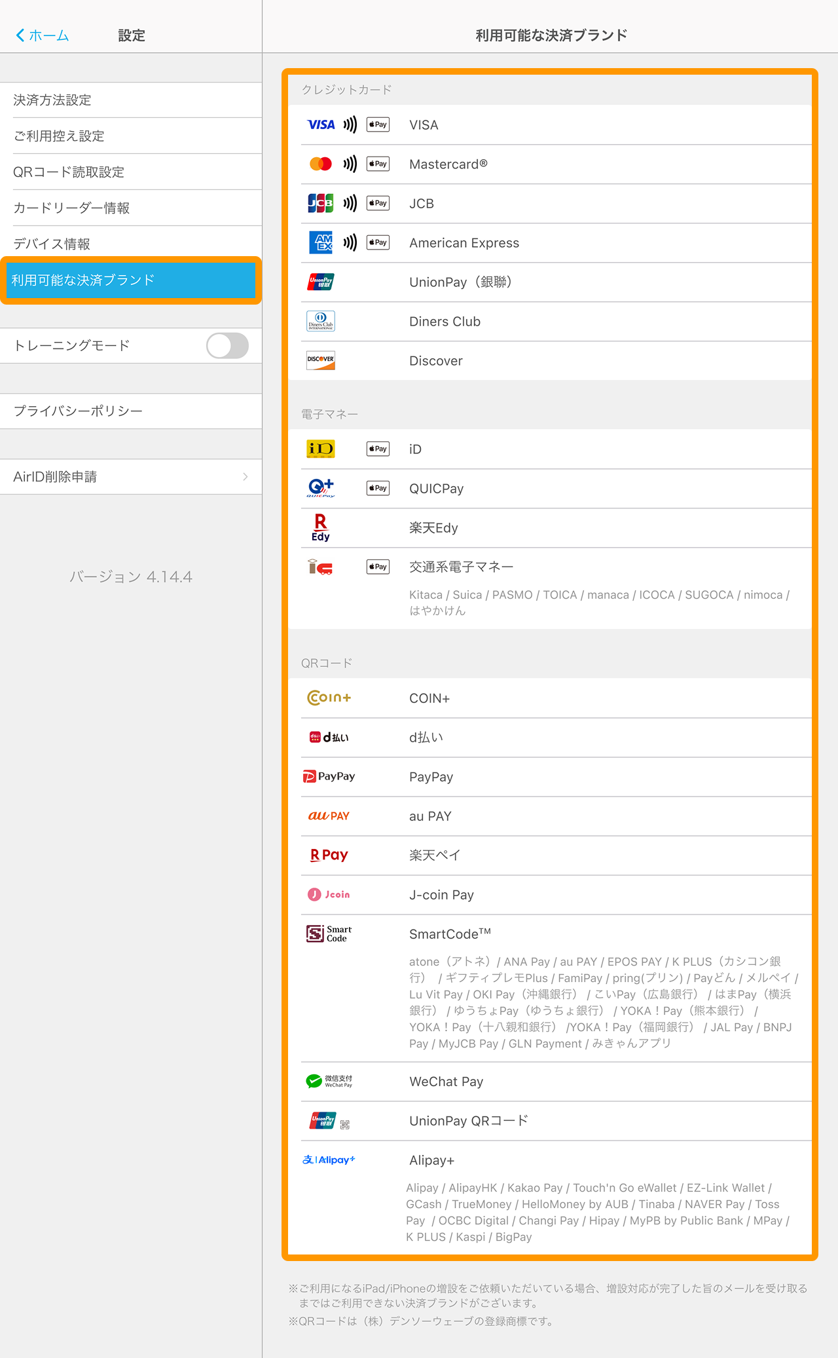
Task: Select the QUICPay row text
Action: tap(437, 489)
